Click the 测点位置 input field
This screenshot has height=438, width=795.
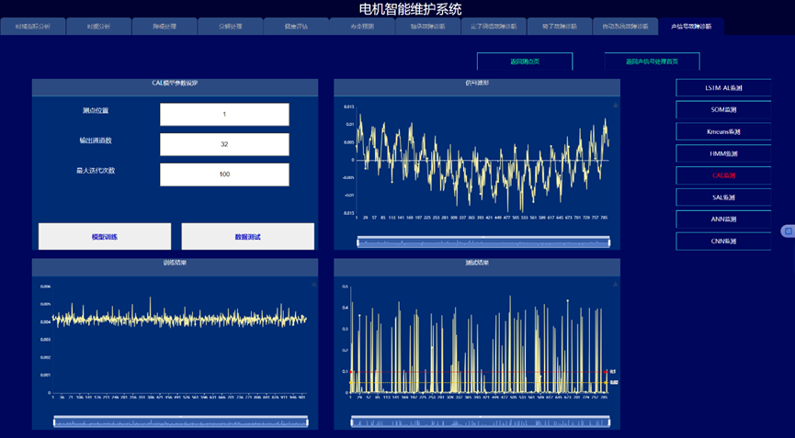tap(224, 115)
